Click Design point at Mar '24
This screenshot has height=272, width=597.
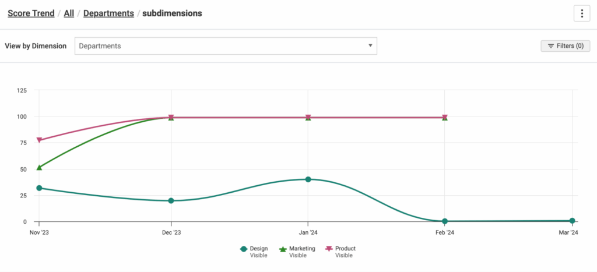click(572, 221)
